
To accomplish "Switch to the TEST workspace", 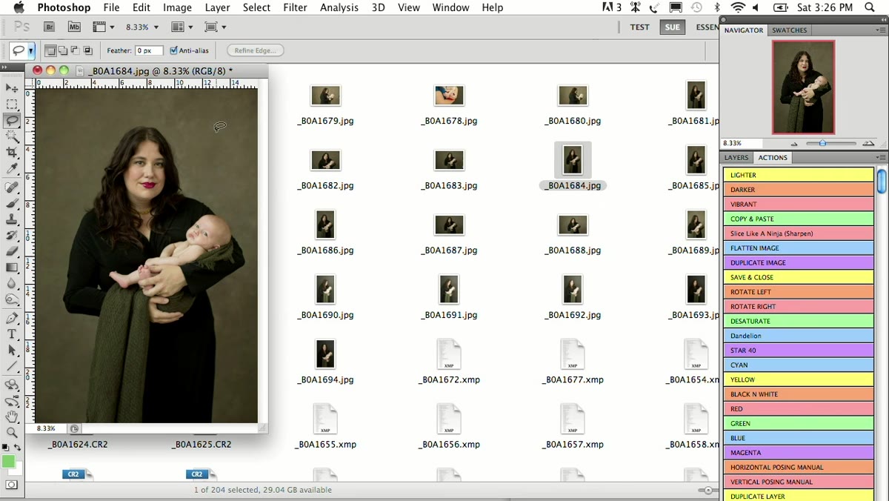I will click(x=639, y=27).
